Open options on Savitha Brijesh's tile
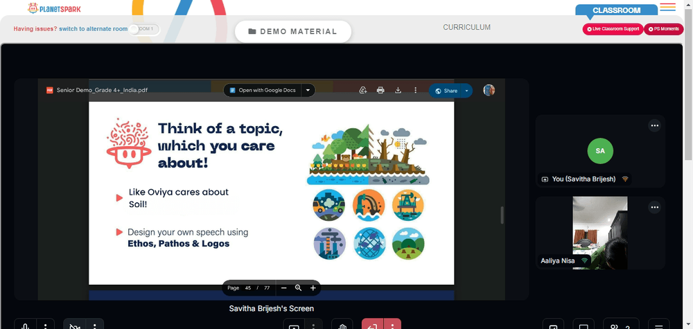Screen dimensions: 693x329 pos(655,125)
